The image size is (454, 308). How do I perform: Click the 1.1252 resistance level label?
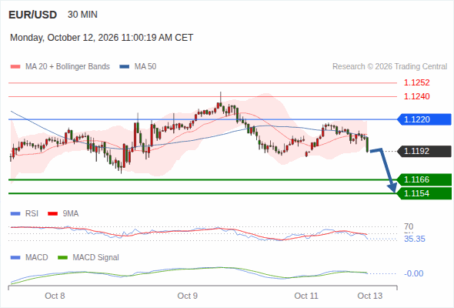tap(416, 82)
